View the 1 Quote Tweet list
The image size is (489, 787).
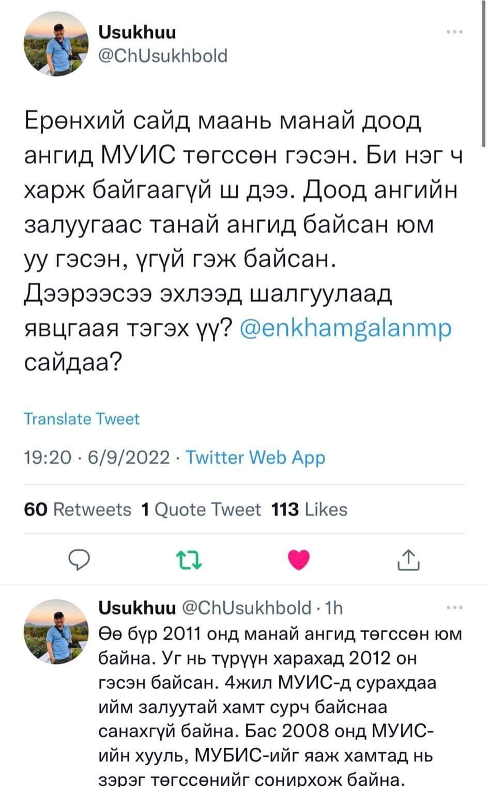click(201, 510)
